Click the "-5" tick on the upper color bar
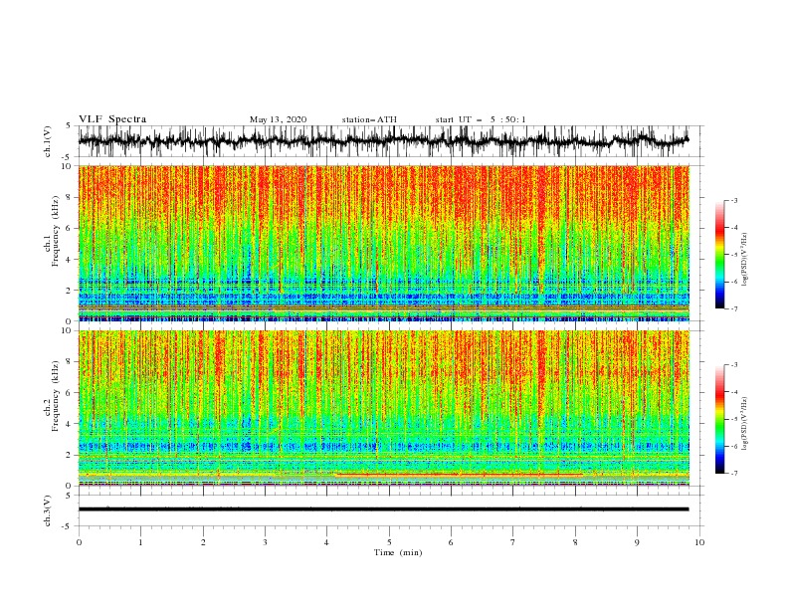 pos(734,255)
